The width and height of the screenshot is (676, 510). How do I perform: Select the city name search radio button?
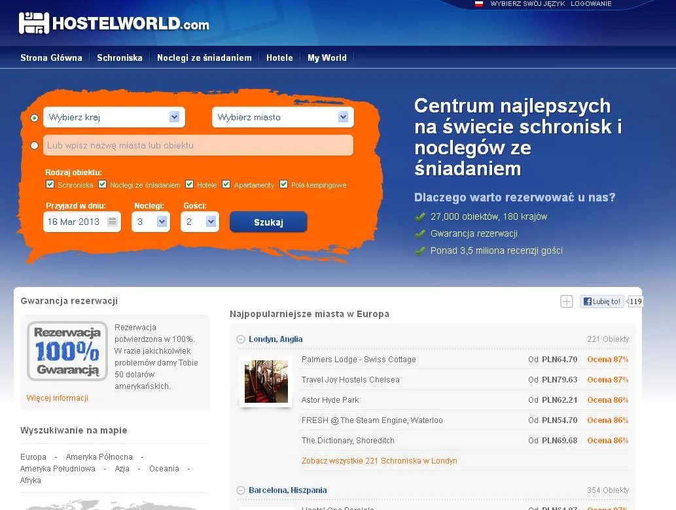click(35, 146)
